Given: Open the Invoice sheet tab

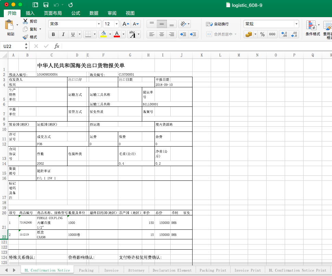Looking at the screenshot, I should [111, 270].
